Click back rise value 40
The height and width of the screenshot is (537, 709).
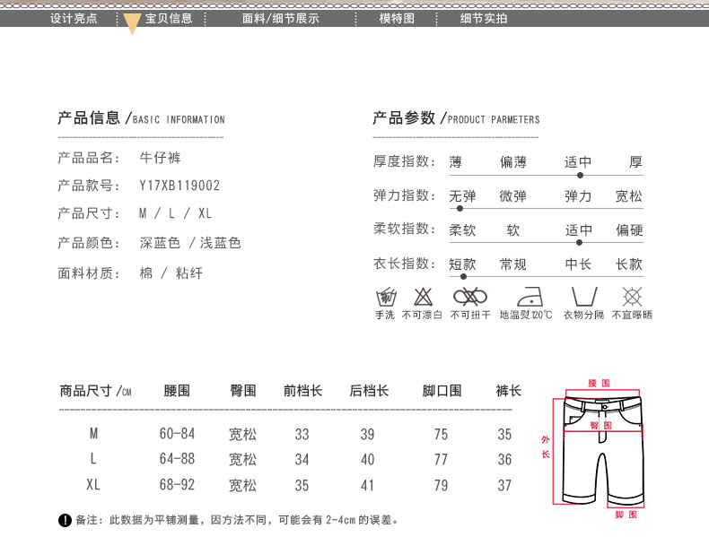coord(368,460)
